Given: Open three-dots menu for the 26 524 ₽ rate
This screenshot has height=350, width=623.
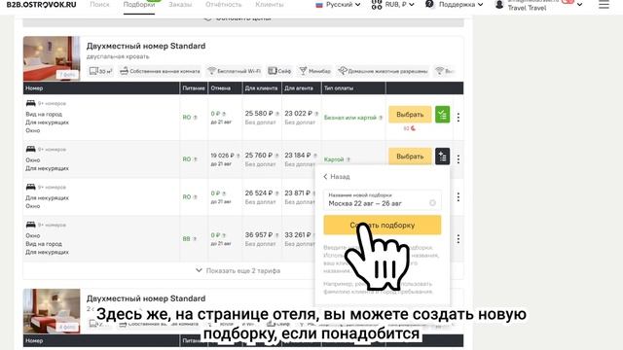Looking at the screenshot, I should (x=458, y=197).
